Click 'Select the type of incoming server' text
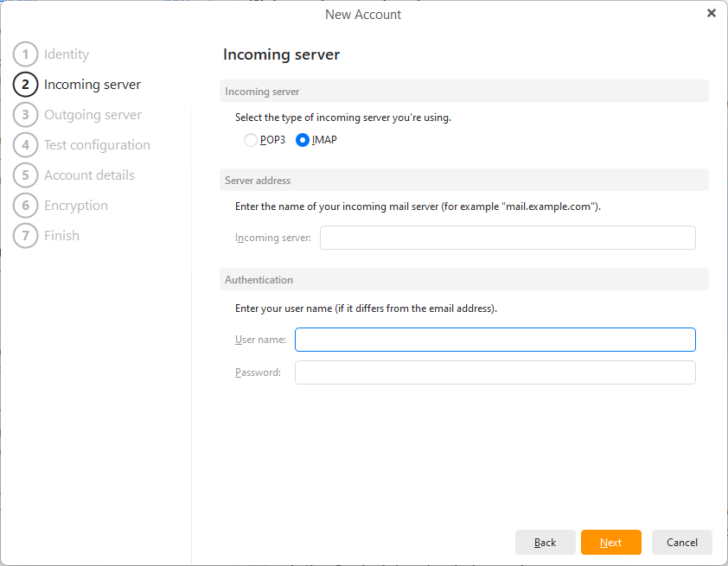Image resolution: width=728 pixels, height=566 pixels. click(343, 118)
